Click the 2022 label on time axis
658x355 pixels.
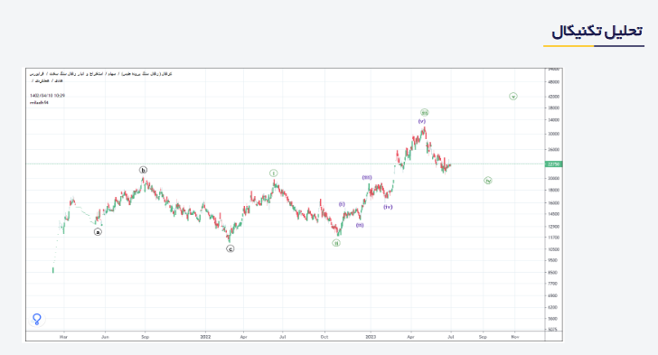tap(205, 337)
